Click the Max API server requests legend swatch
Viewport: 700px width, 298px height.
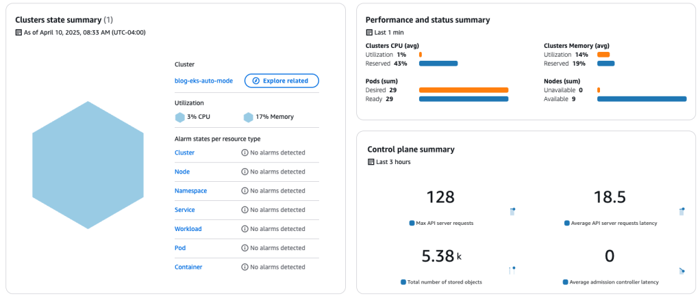click(x=412, y=223)
